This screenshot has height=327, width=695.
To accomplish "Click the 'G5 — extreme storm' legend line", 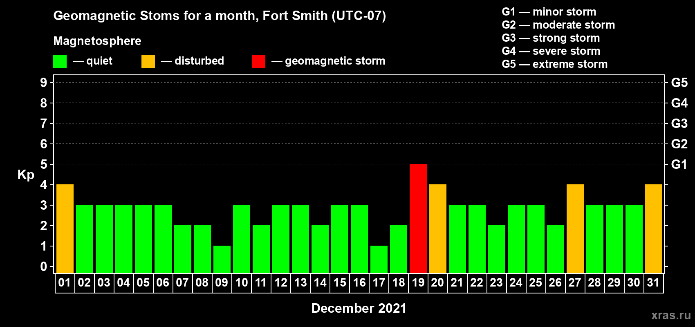I will click(x=555, y=64).
